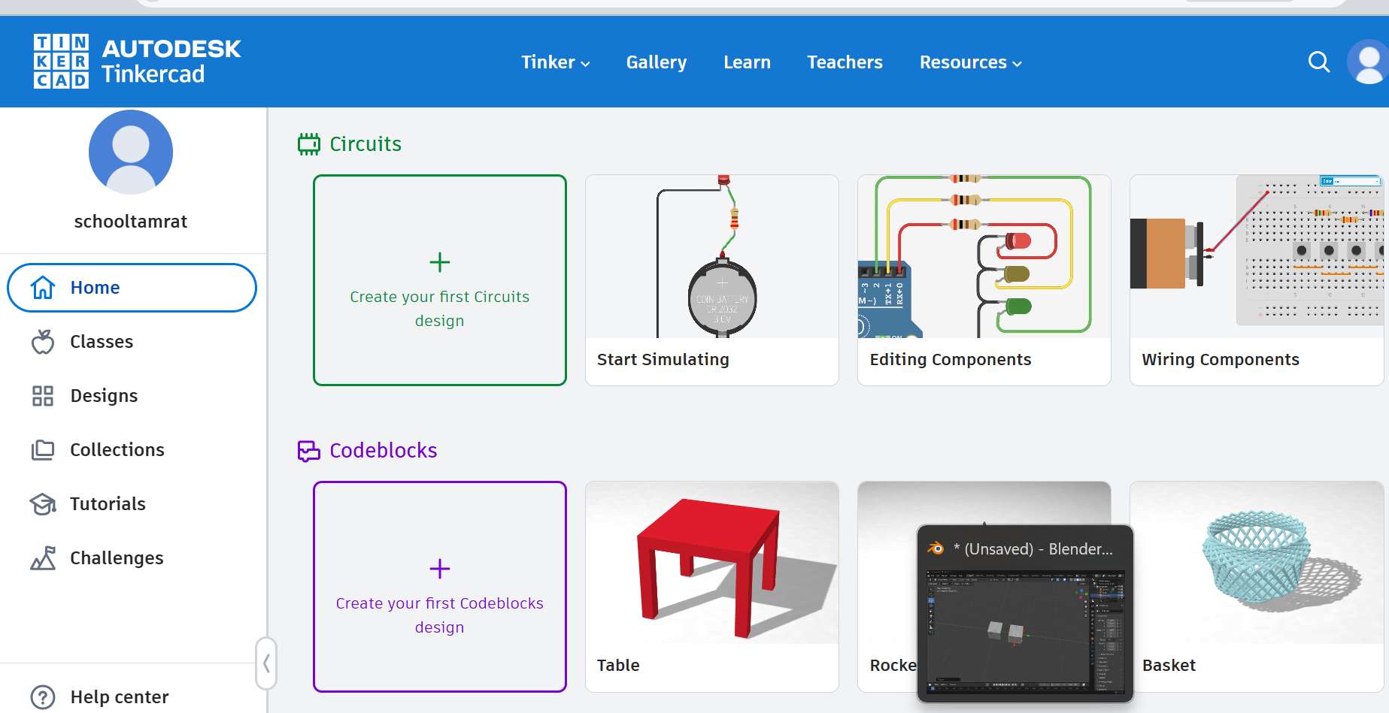
Task: Open search with the magnifier icon
Action: (1319, 62)
